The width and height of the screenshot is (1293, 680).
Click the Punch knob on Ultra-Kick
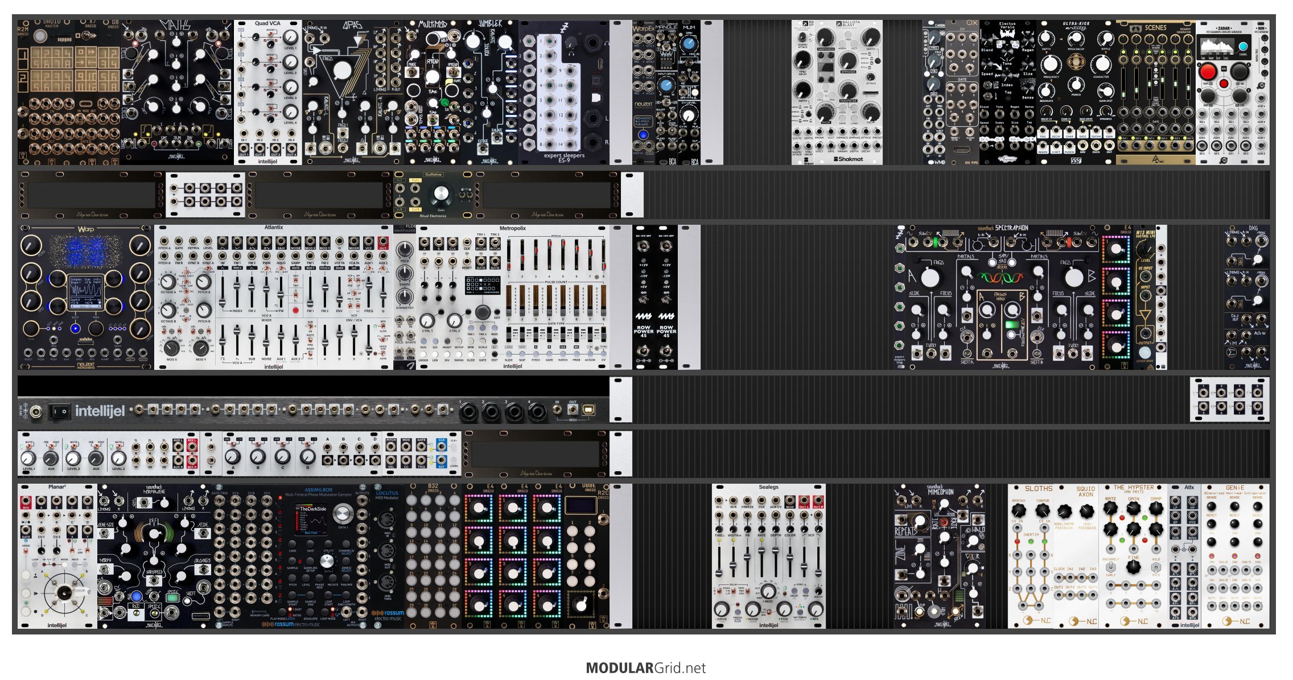[1076, 85]
